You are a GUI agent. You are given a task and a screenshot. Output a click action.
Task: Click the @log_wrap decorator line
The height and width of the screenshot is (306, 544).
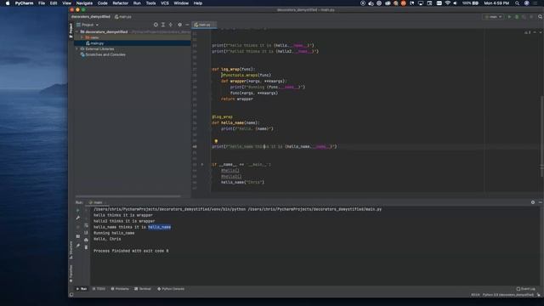tap(223, 117)
